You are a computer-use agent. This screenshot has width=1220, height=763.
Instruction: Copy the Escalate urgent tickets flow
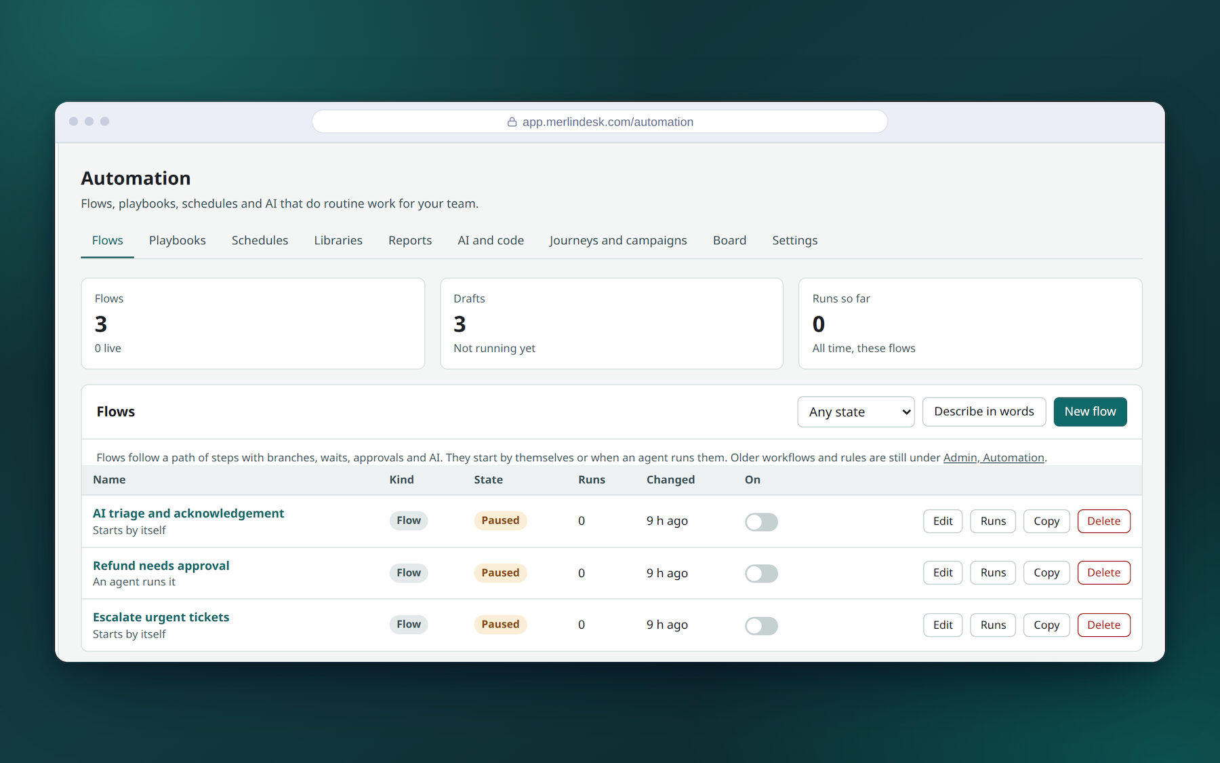point(1046,625)
